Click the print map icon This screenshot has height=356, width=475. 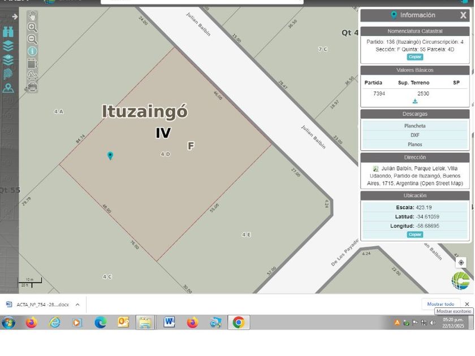pos(32,87)
